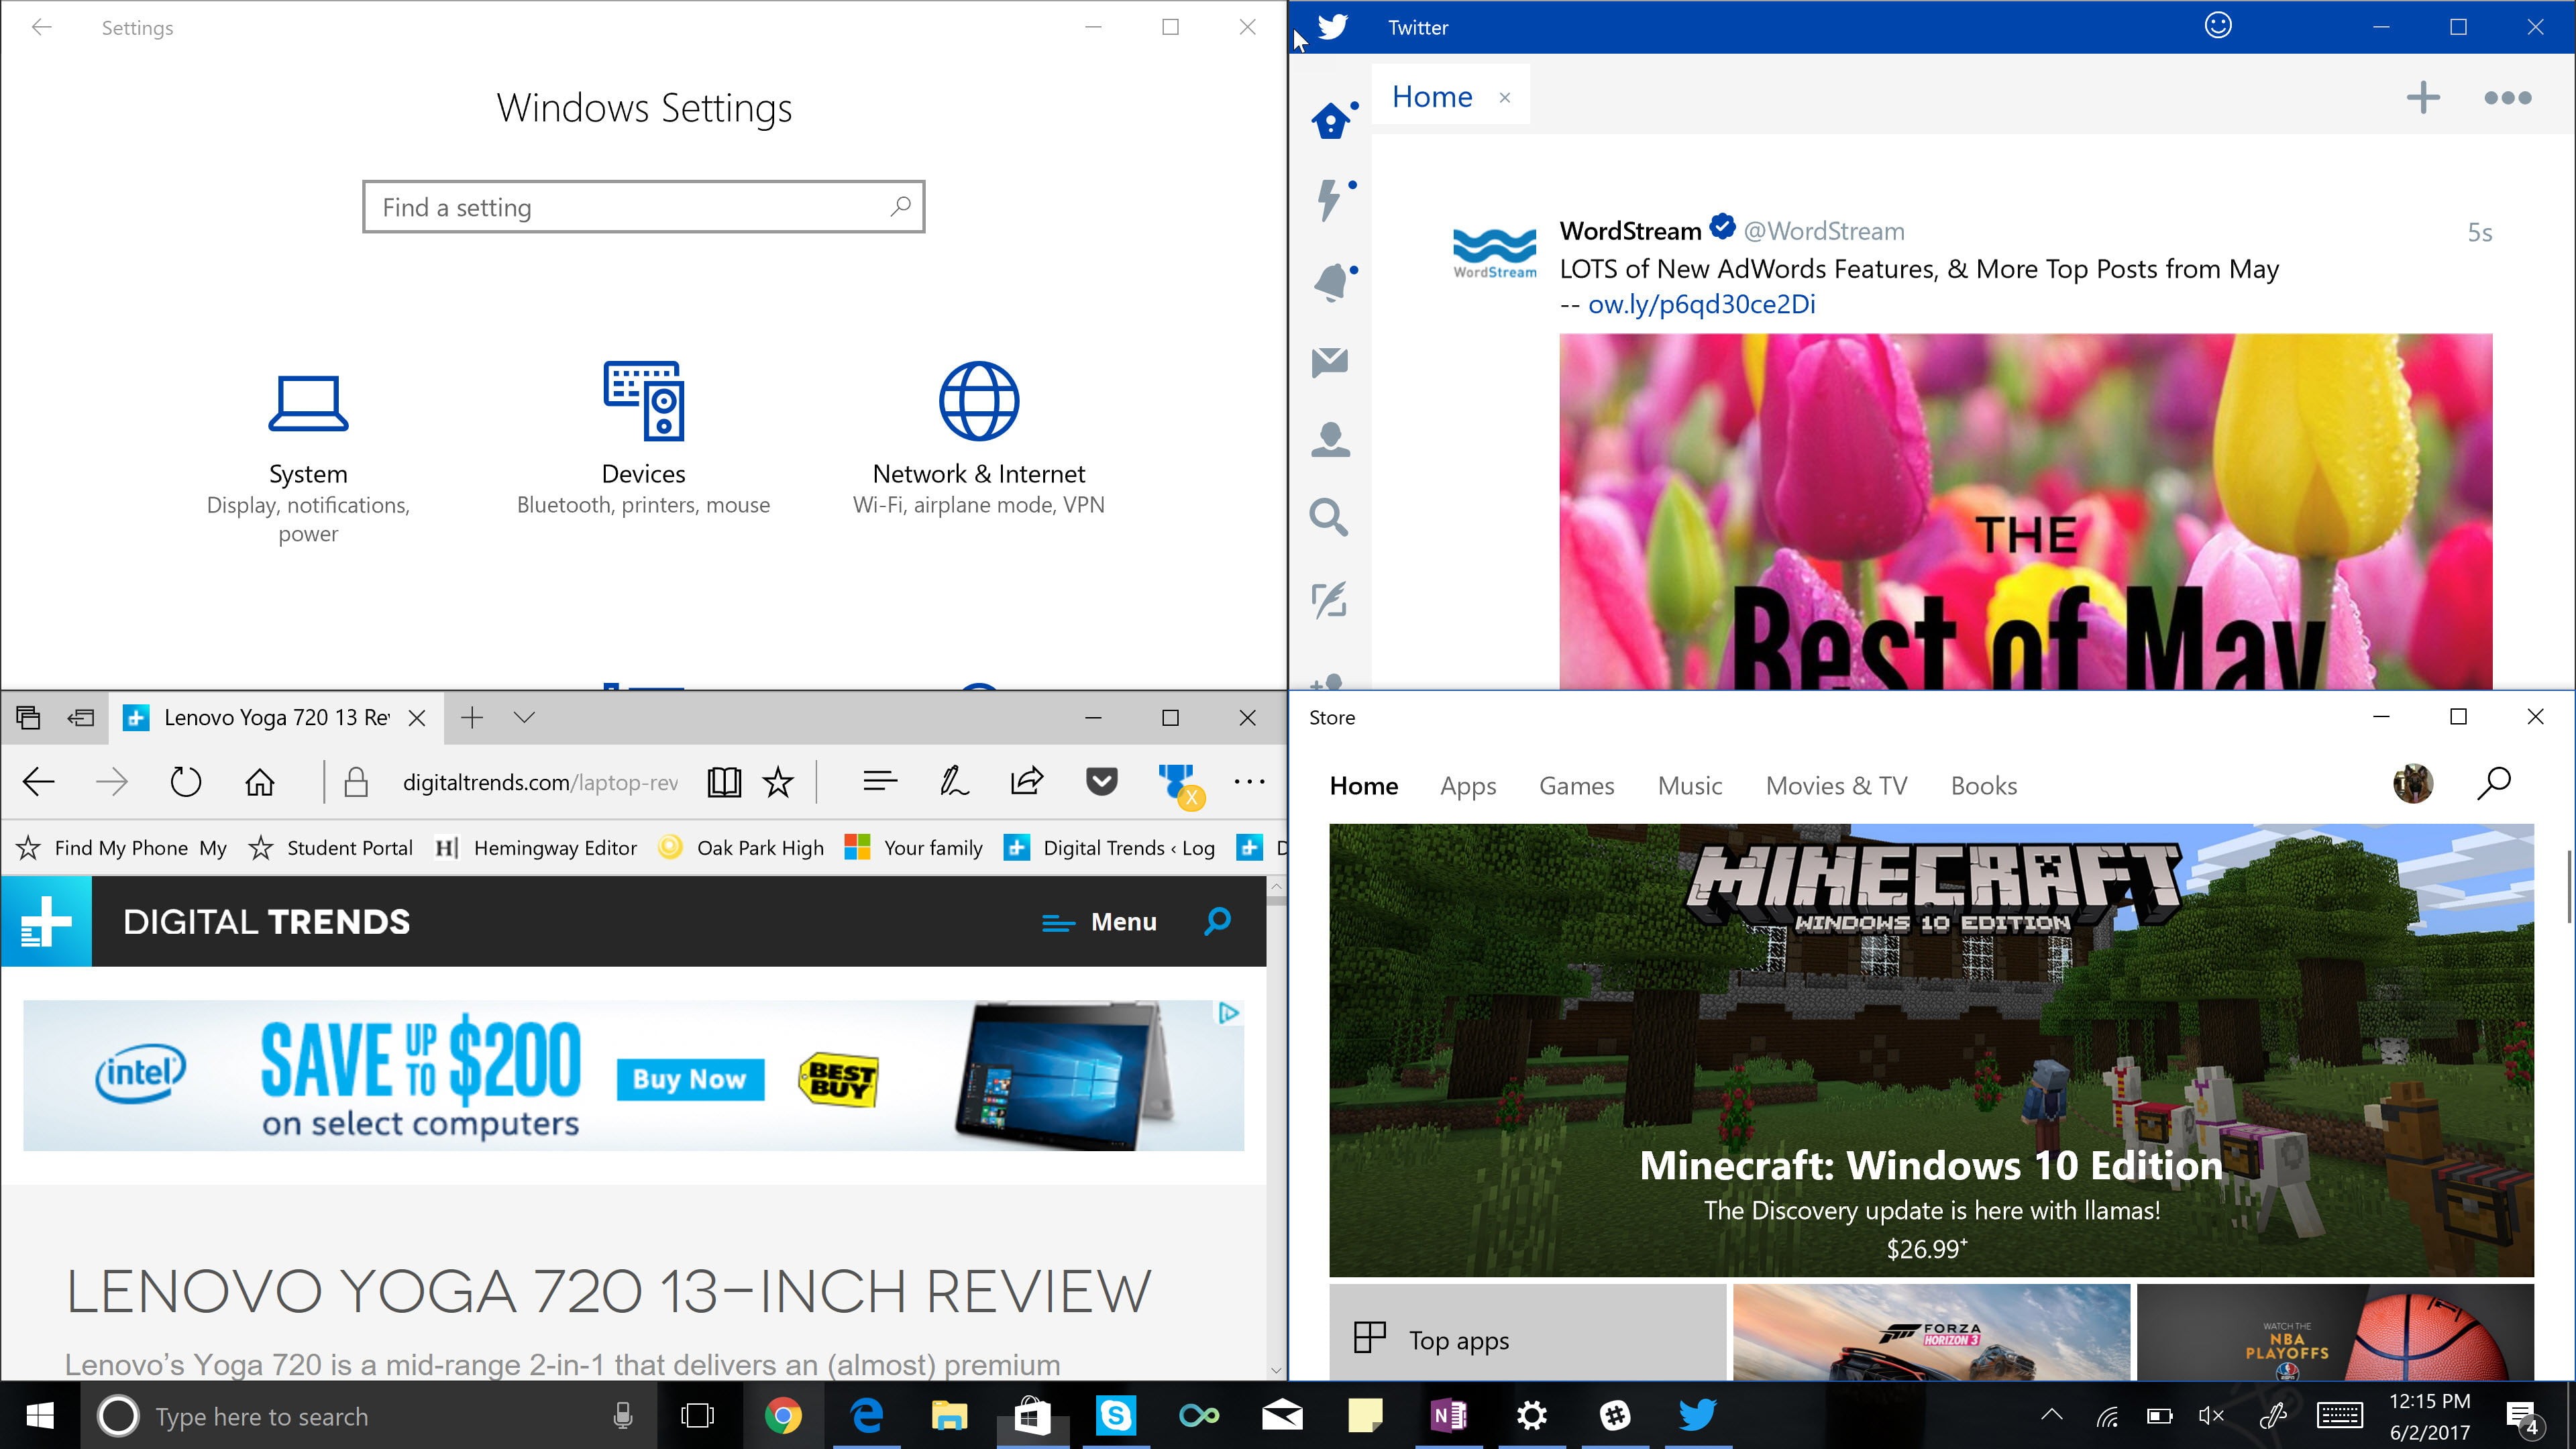Screen dimensions: 2576x1449
Task: Click the Store search magnifier
Action: pos(2494,784)
